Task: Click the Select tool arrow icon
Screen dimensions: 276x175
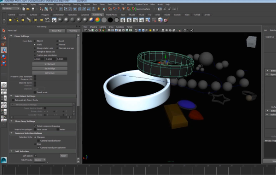Action: (4, 31)
